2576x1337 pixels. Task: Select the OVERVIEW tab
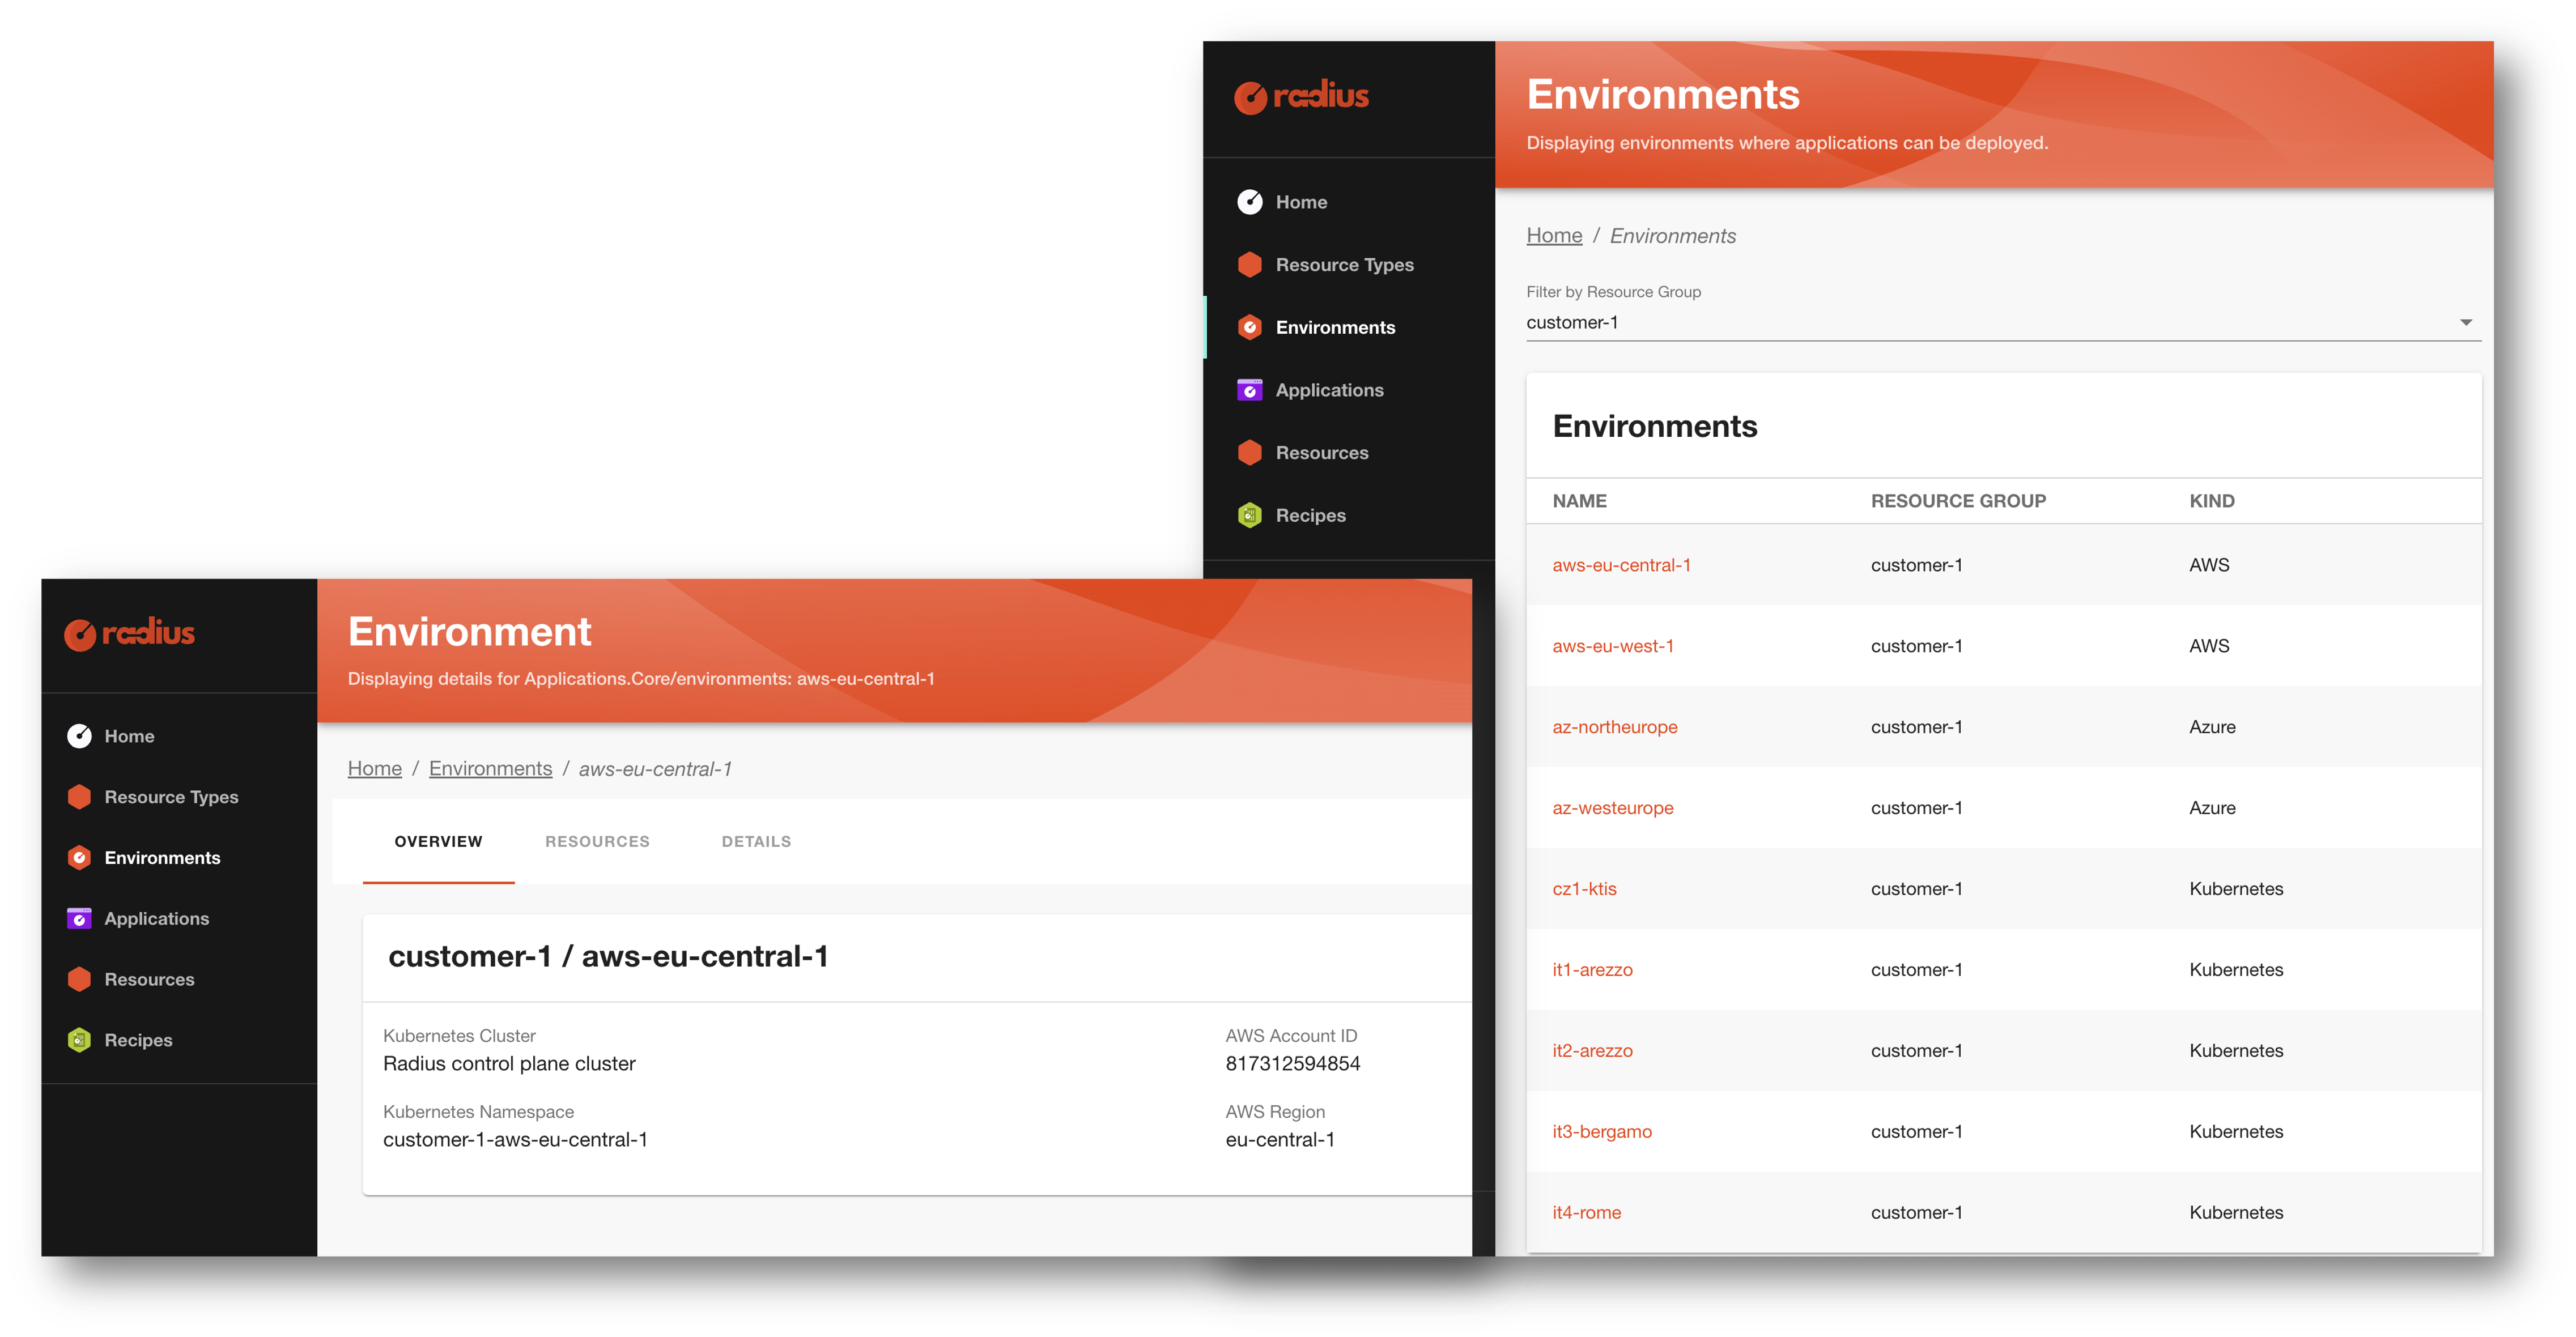438,841
